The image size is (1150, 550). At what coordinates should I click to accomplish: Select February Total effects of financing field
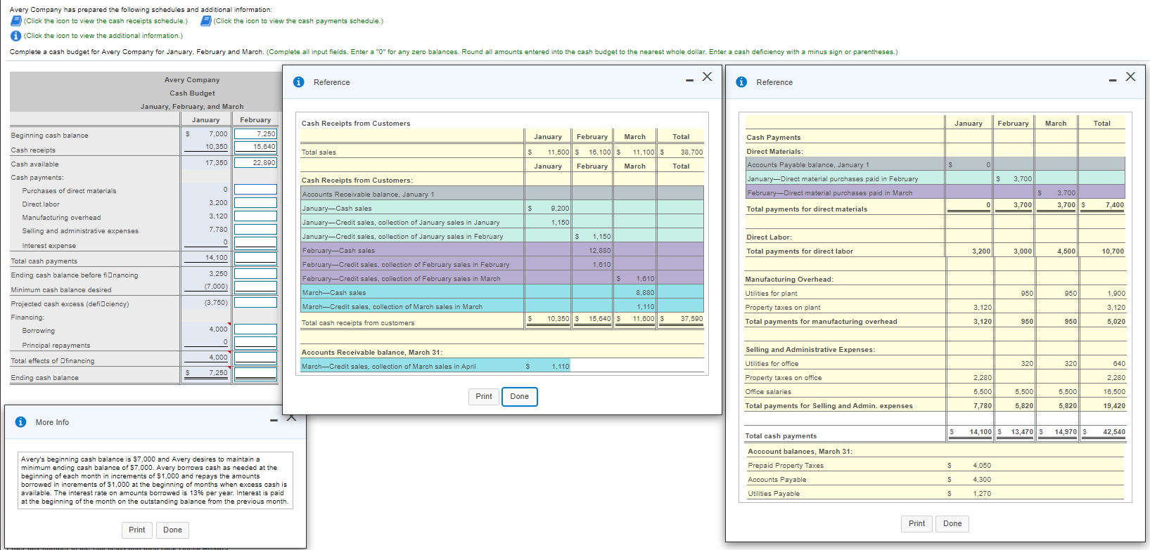255,358
